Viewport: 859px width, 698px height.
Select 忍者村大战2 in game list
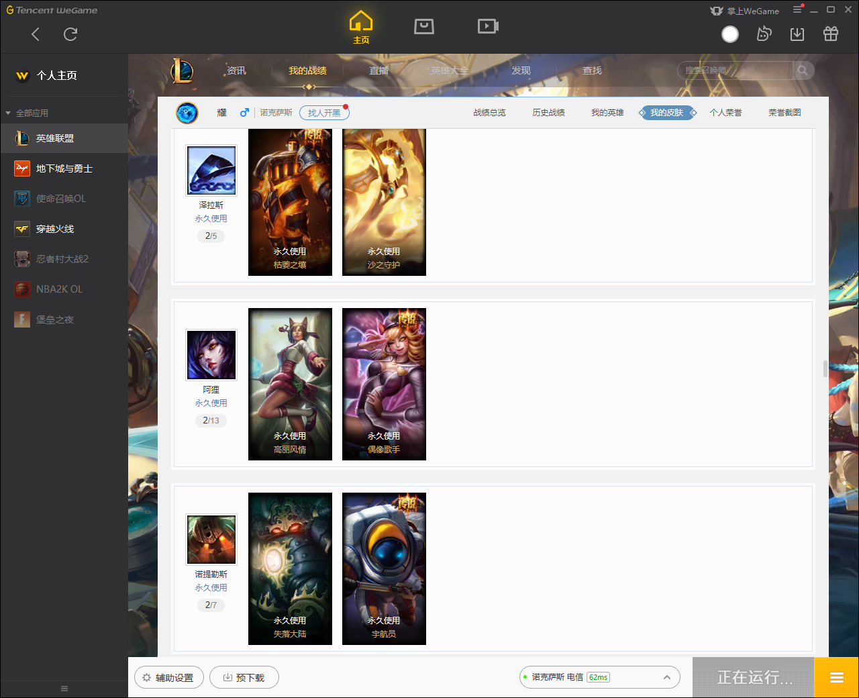point(64,259)
